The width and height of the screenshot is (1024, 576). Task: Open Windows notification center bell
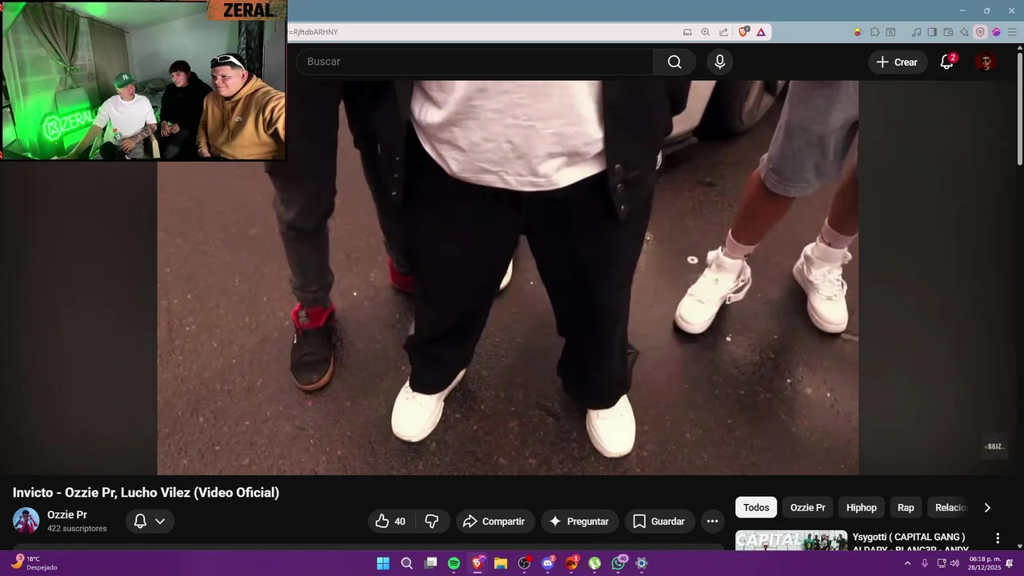pos(1010,563)
